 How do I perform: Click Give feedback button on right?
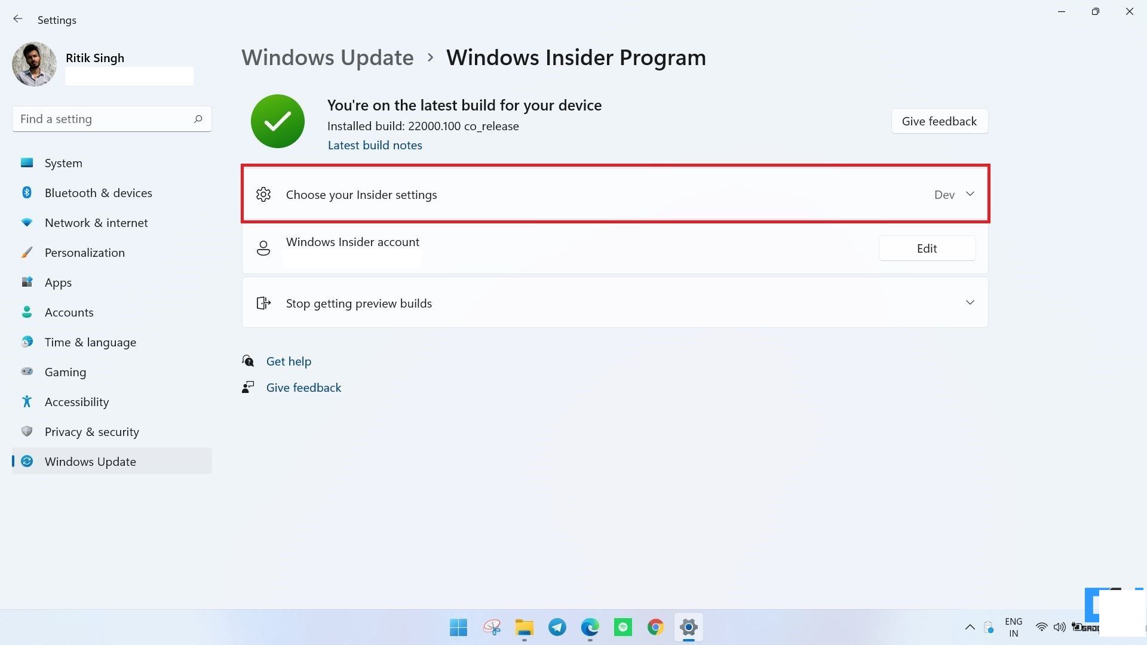click(939, 121)
